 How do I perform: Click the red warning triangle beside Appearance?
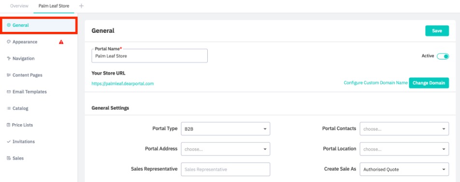(61, 42)
